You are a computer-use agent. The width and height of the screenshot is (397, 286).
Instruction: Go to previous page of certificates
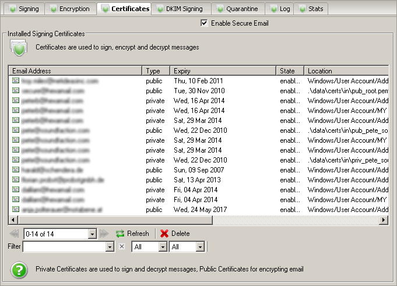click(14, 234)
